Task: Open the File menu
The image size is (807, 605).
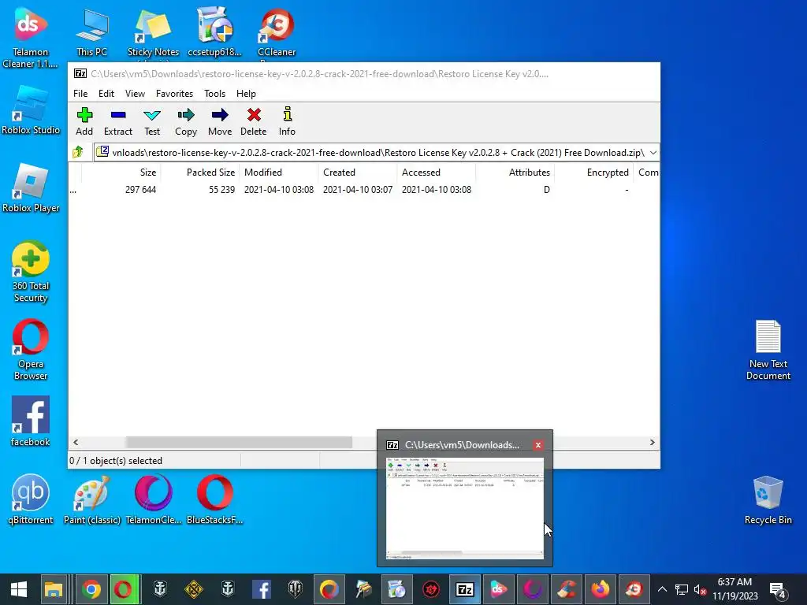Action: [80, 94]
